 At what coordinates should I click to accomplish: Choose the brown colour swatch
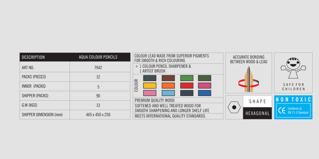pyautogui.click(x=168, y=78)
